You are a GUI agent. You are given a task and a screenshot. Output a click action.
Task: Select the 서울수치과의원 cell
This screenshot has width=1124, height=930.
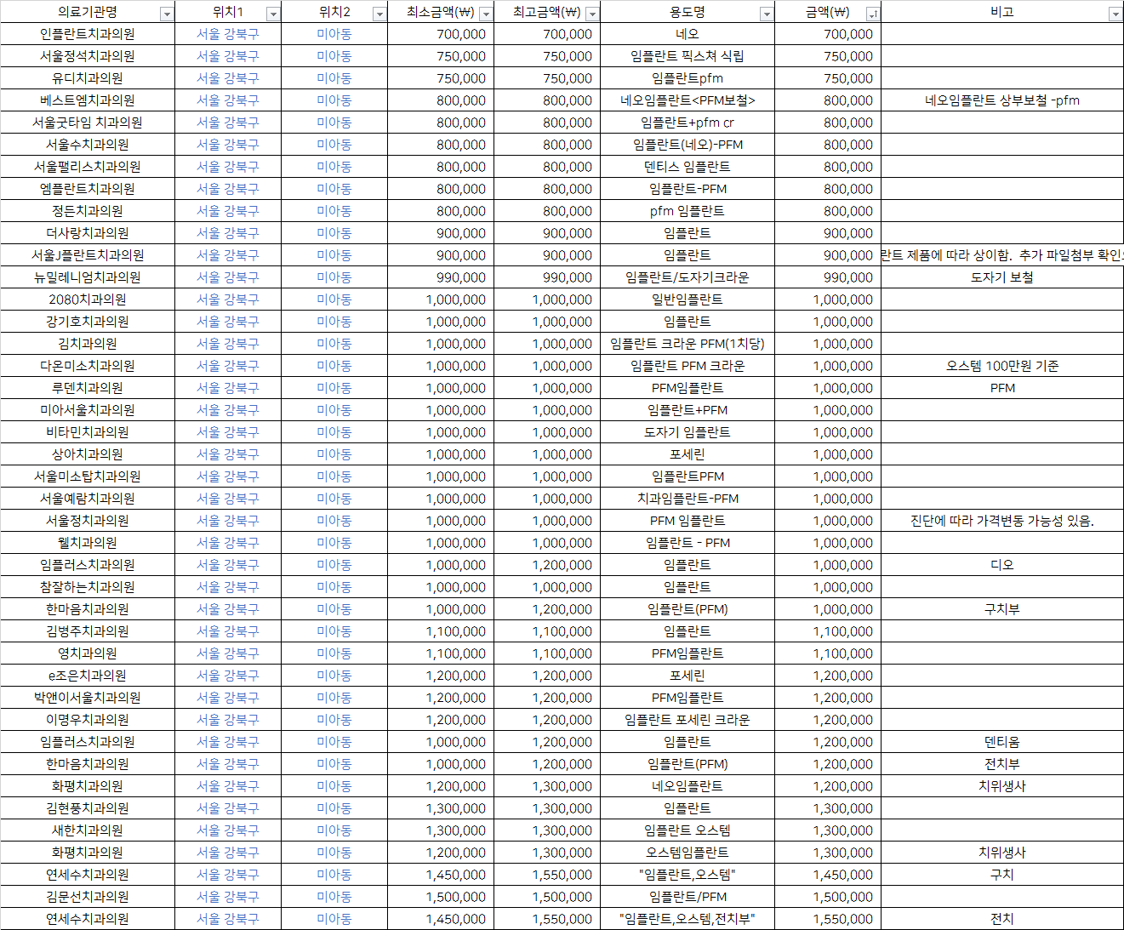(88, 145)
